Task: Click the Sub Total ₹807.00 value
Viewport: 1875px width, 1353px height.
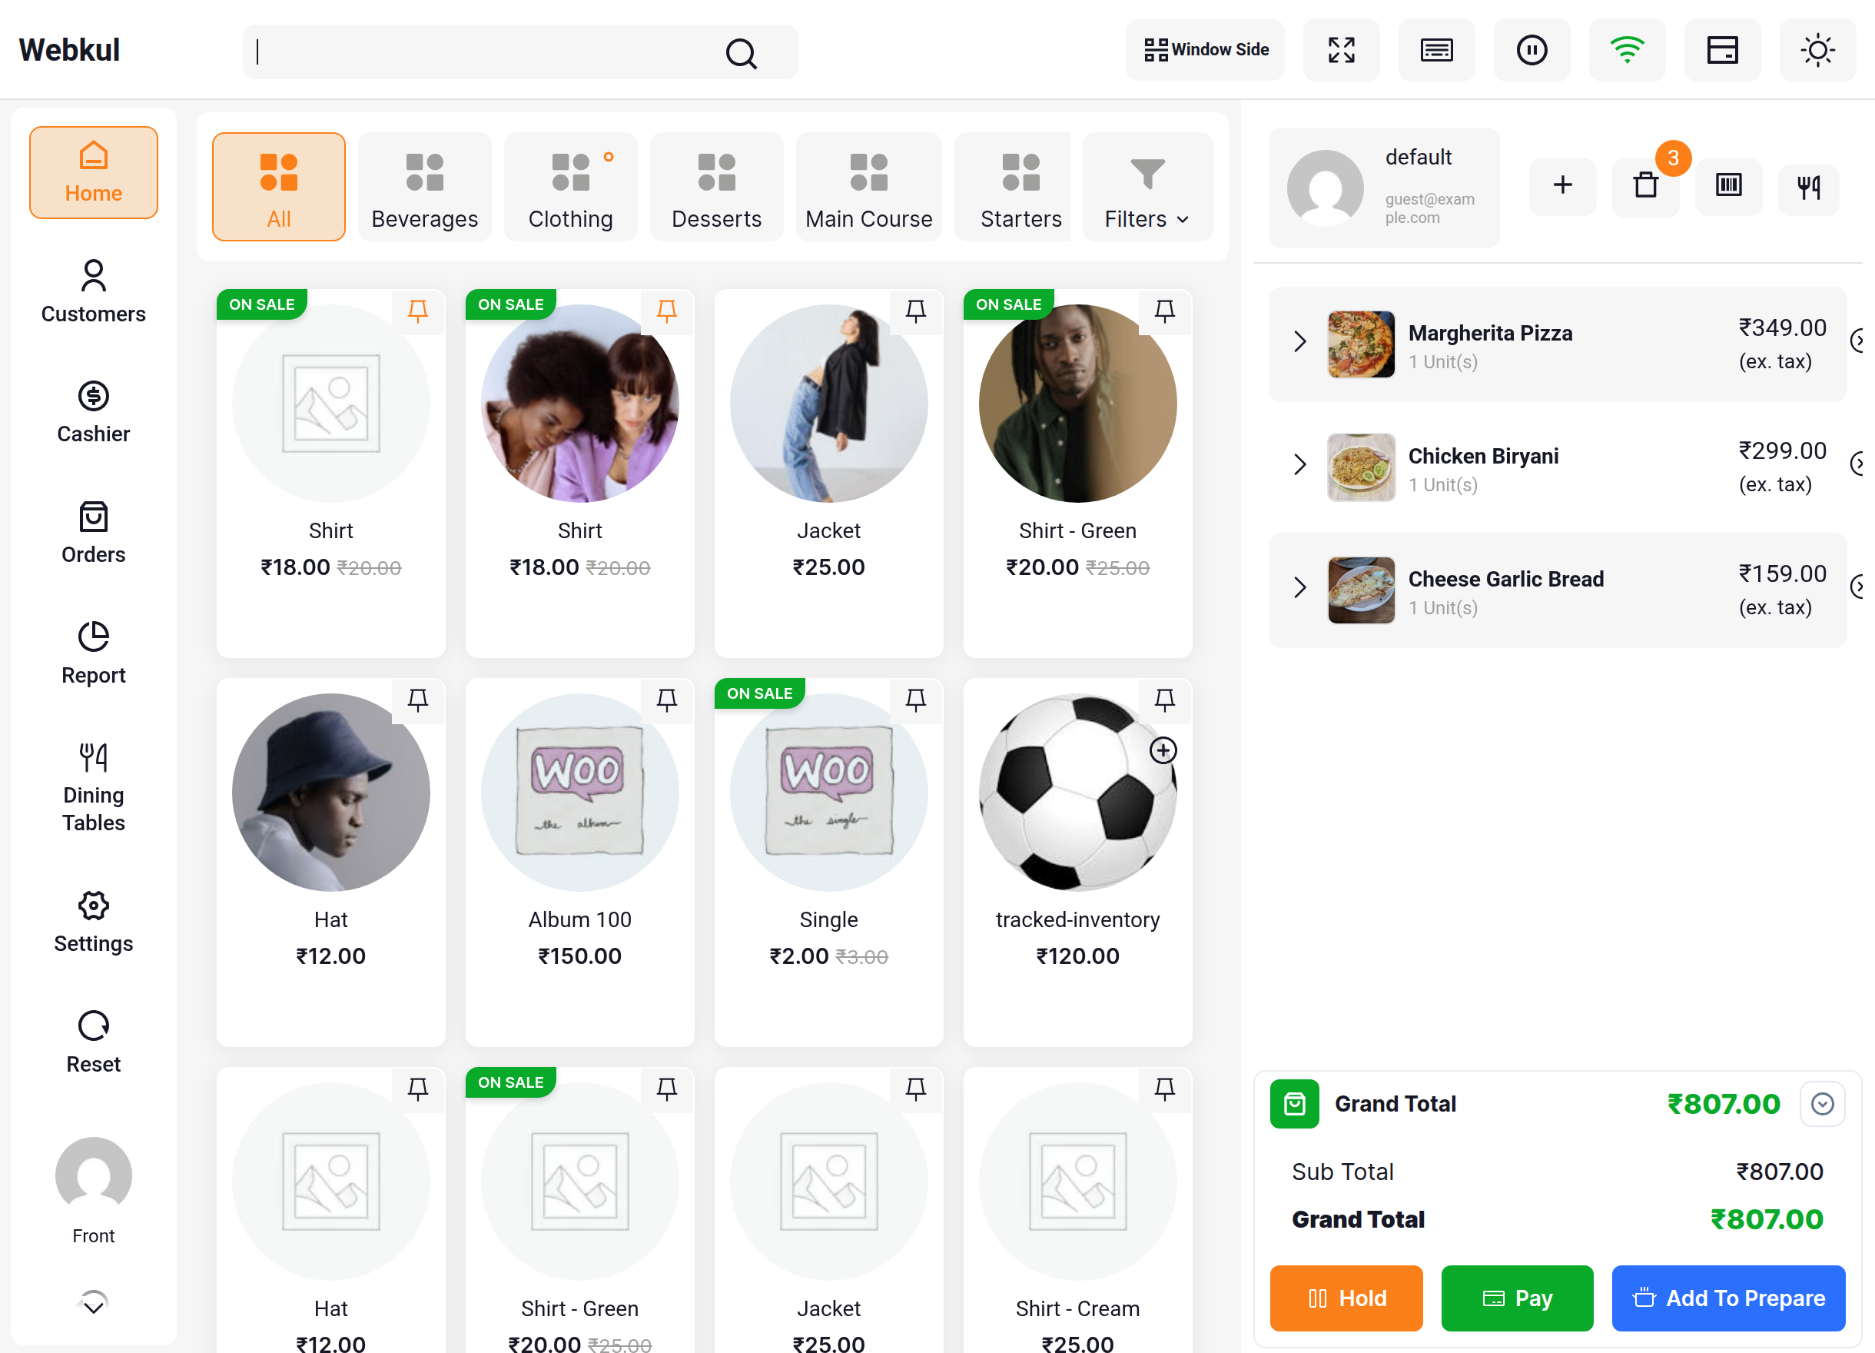Action: (x=1779, y=1171)
